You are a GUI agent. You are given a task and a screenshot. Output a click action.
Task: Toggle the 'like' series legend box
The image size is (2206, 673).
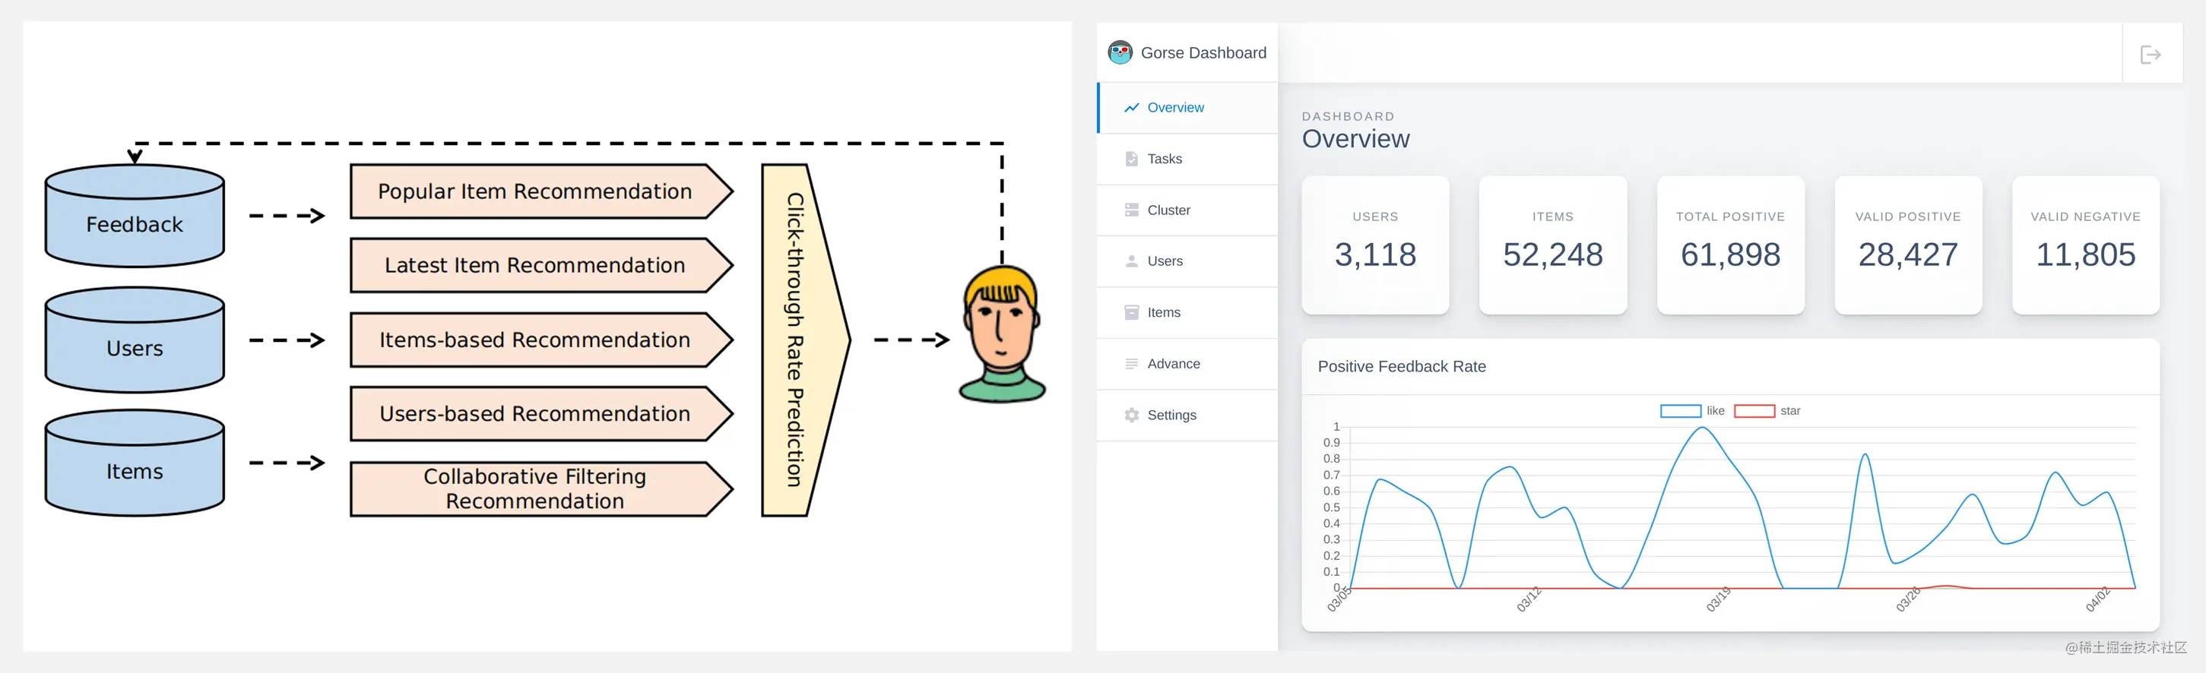(1680, 411)
